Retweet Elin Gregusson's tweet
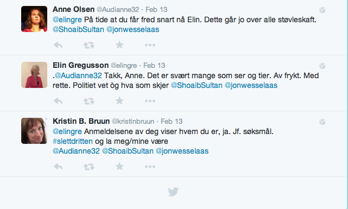Screen dimensions: 348x209 click(x=89, y=101)
